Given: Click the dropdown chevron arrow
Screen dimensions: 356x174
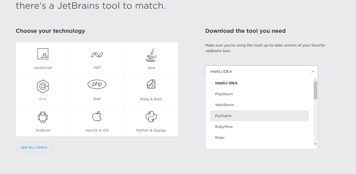Looking at the screenshot, I should (313, 72).
